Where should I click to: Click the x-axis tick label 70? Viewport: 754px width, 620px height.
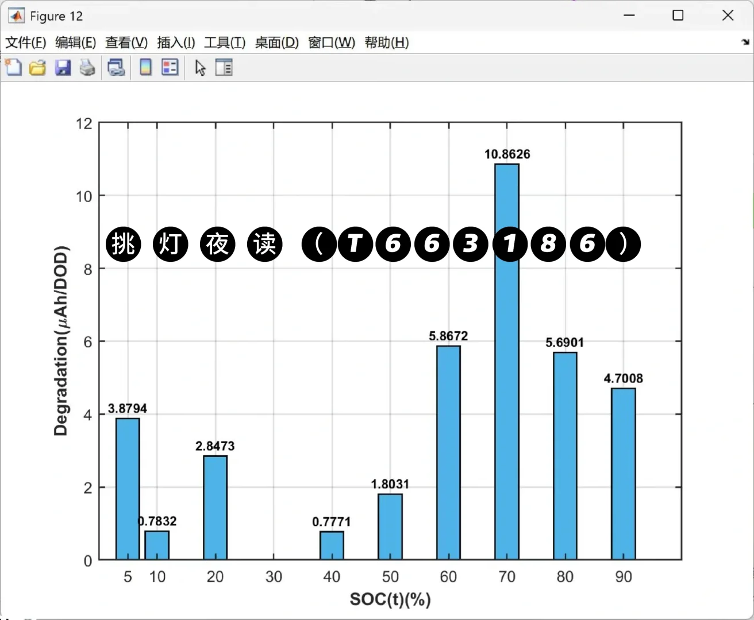click(x=507, y=576)
